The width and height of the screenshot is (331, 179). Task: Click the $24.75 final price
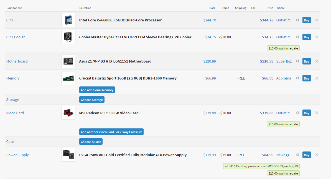pos(268,37)
